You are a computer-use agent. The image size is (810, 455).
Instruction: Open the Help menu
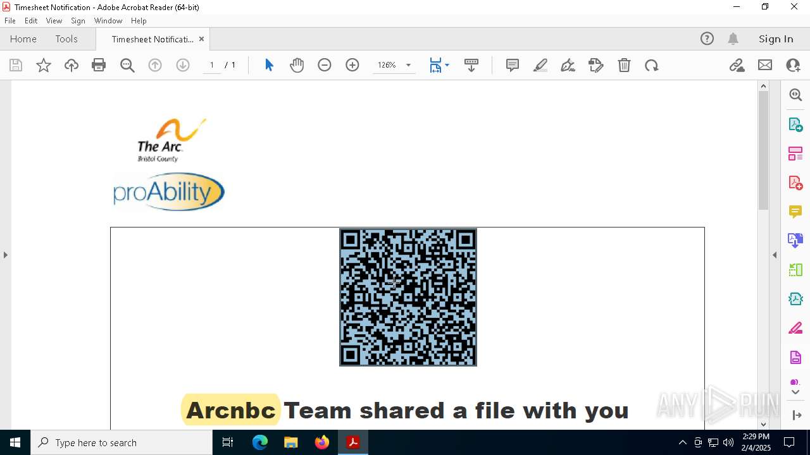(x=139, y=21)
